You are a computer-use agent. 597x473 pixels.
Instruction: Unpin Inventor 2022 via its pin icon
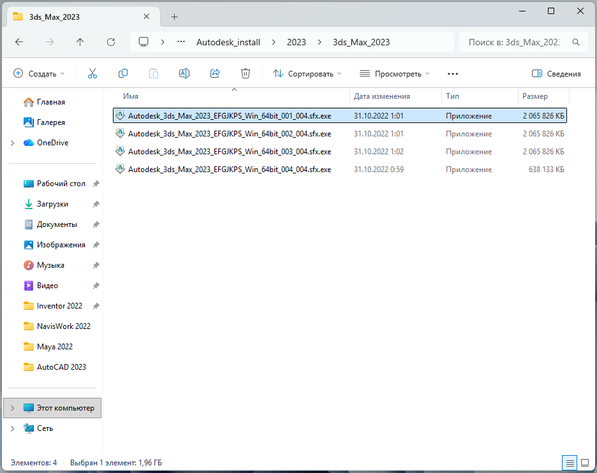[x=96, y=306]
